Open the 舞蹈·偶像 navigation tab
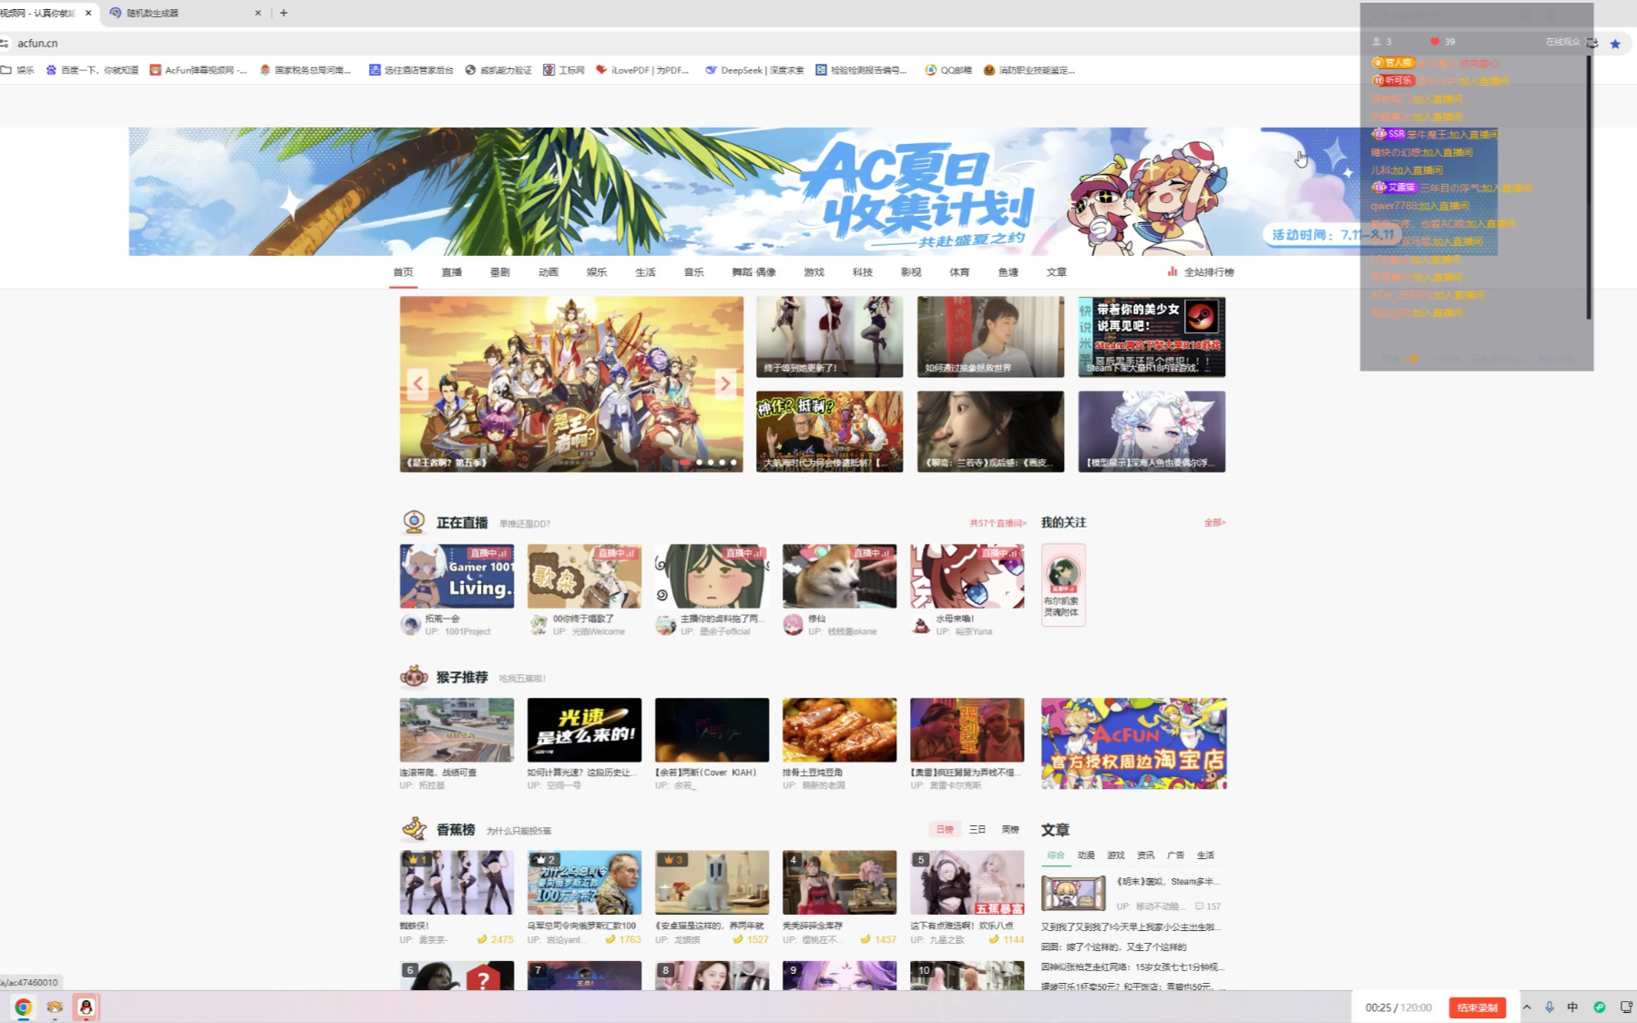 [x=753, y=271]
